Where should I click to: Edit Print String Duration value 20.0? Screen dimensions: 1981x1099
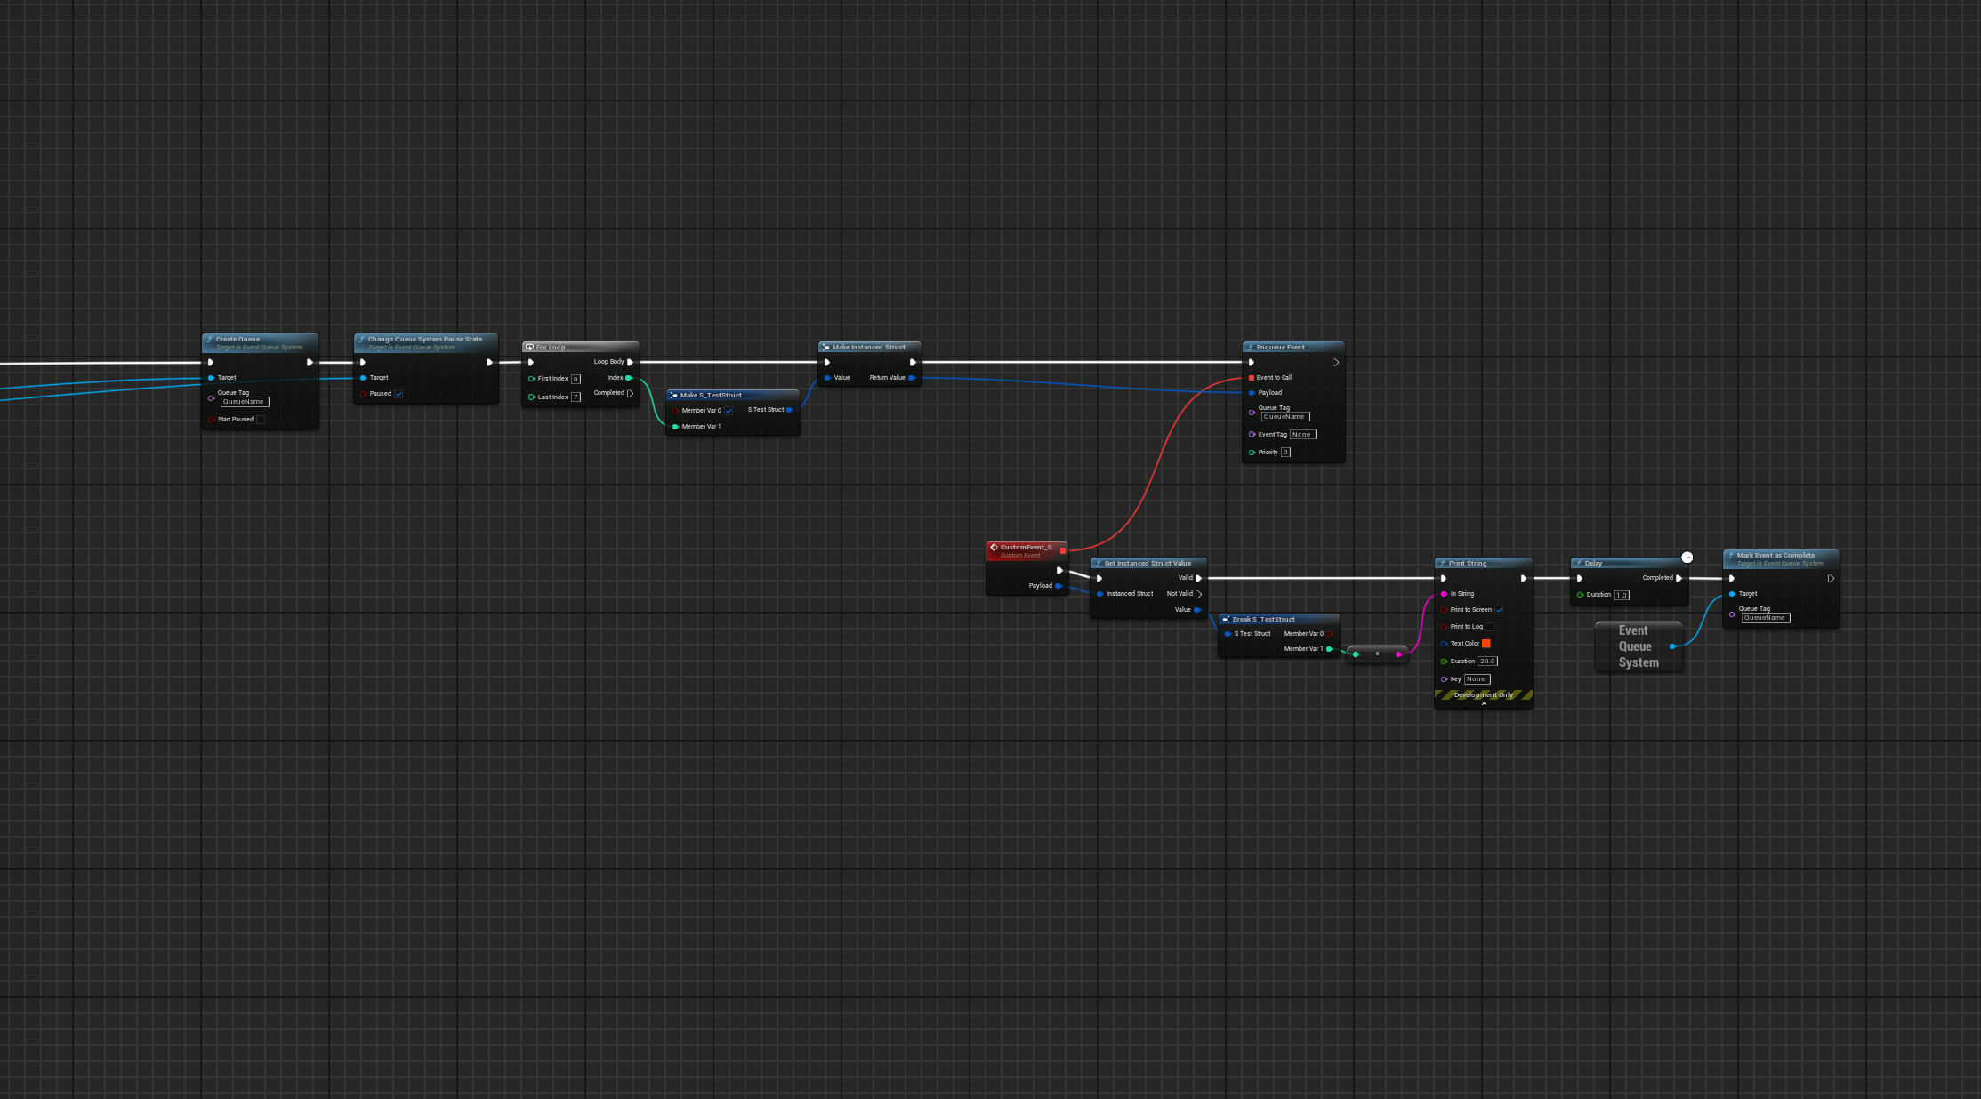(1487, 662)
